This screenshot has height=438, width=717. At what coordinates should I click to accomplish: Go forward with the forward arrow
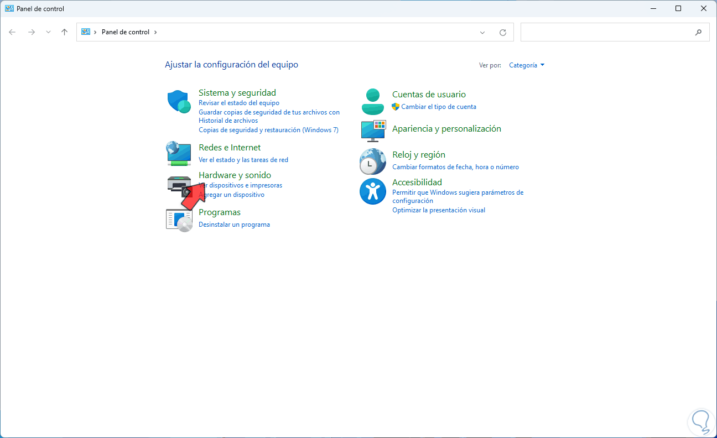(x=32, y=32)
